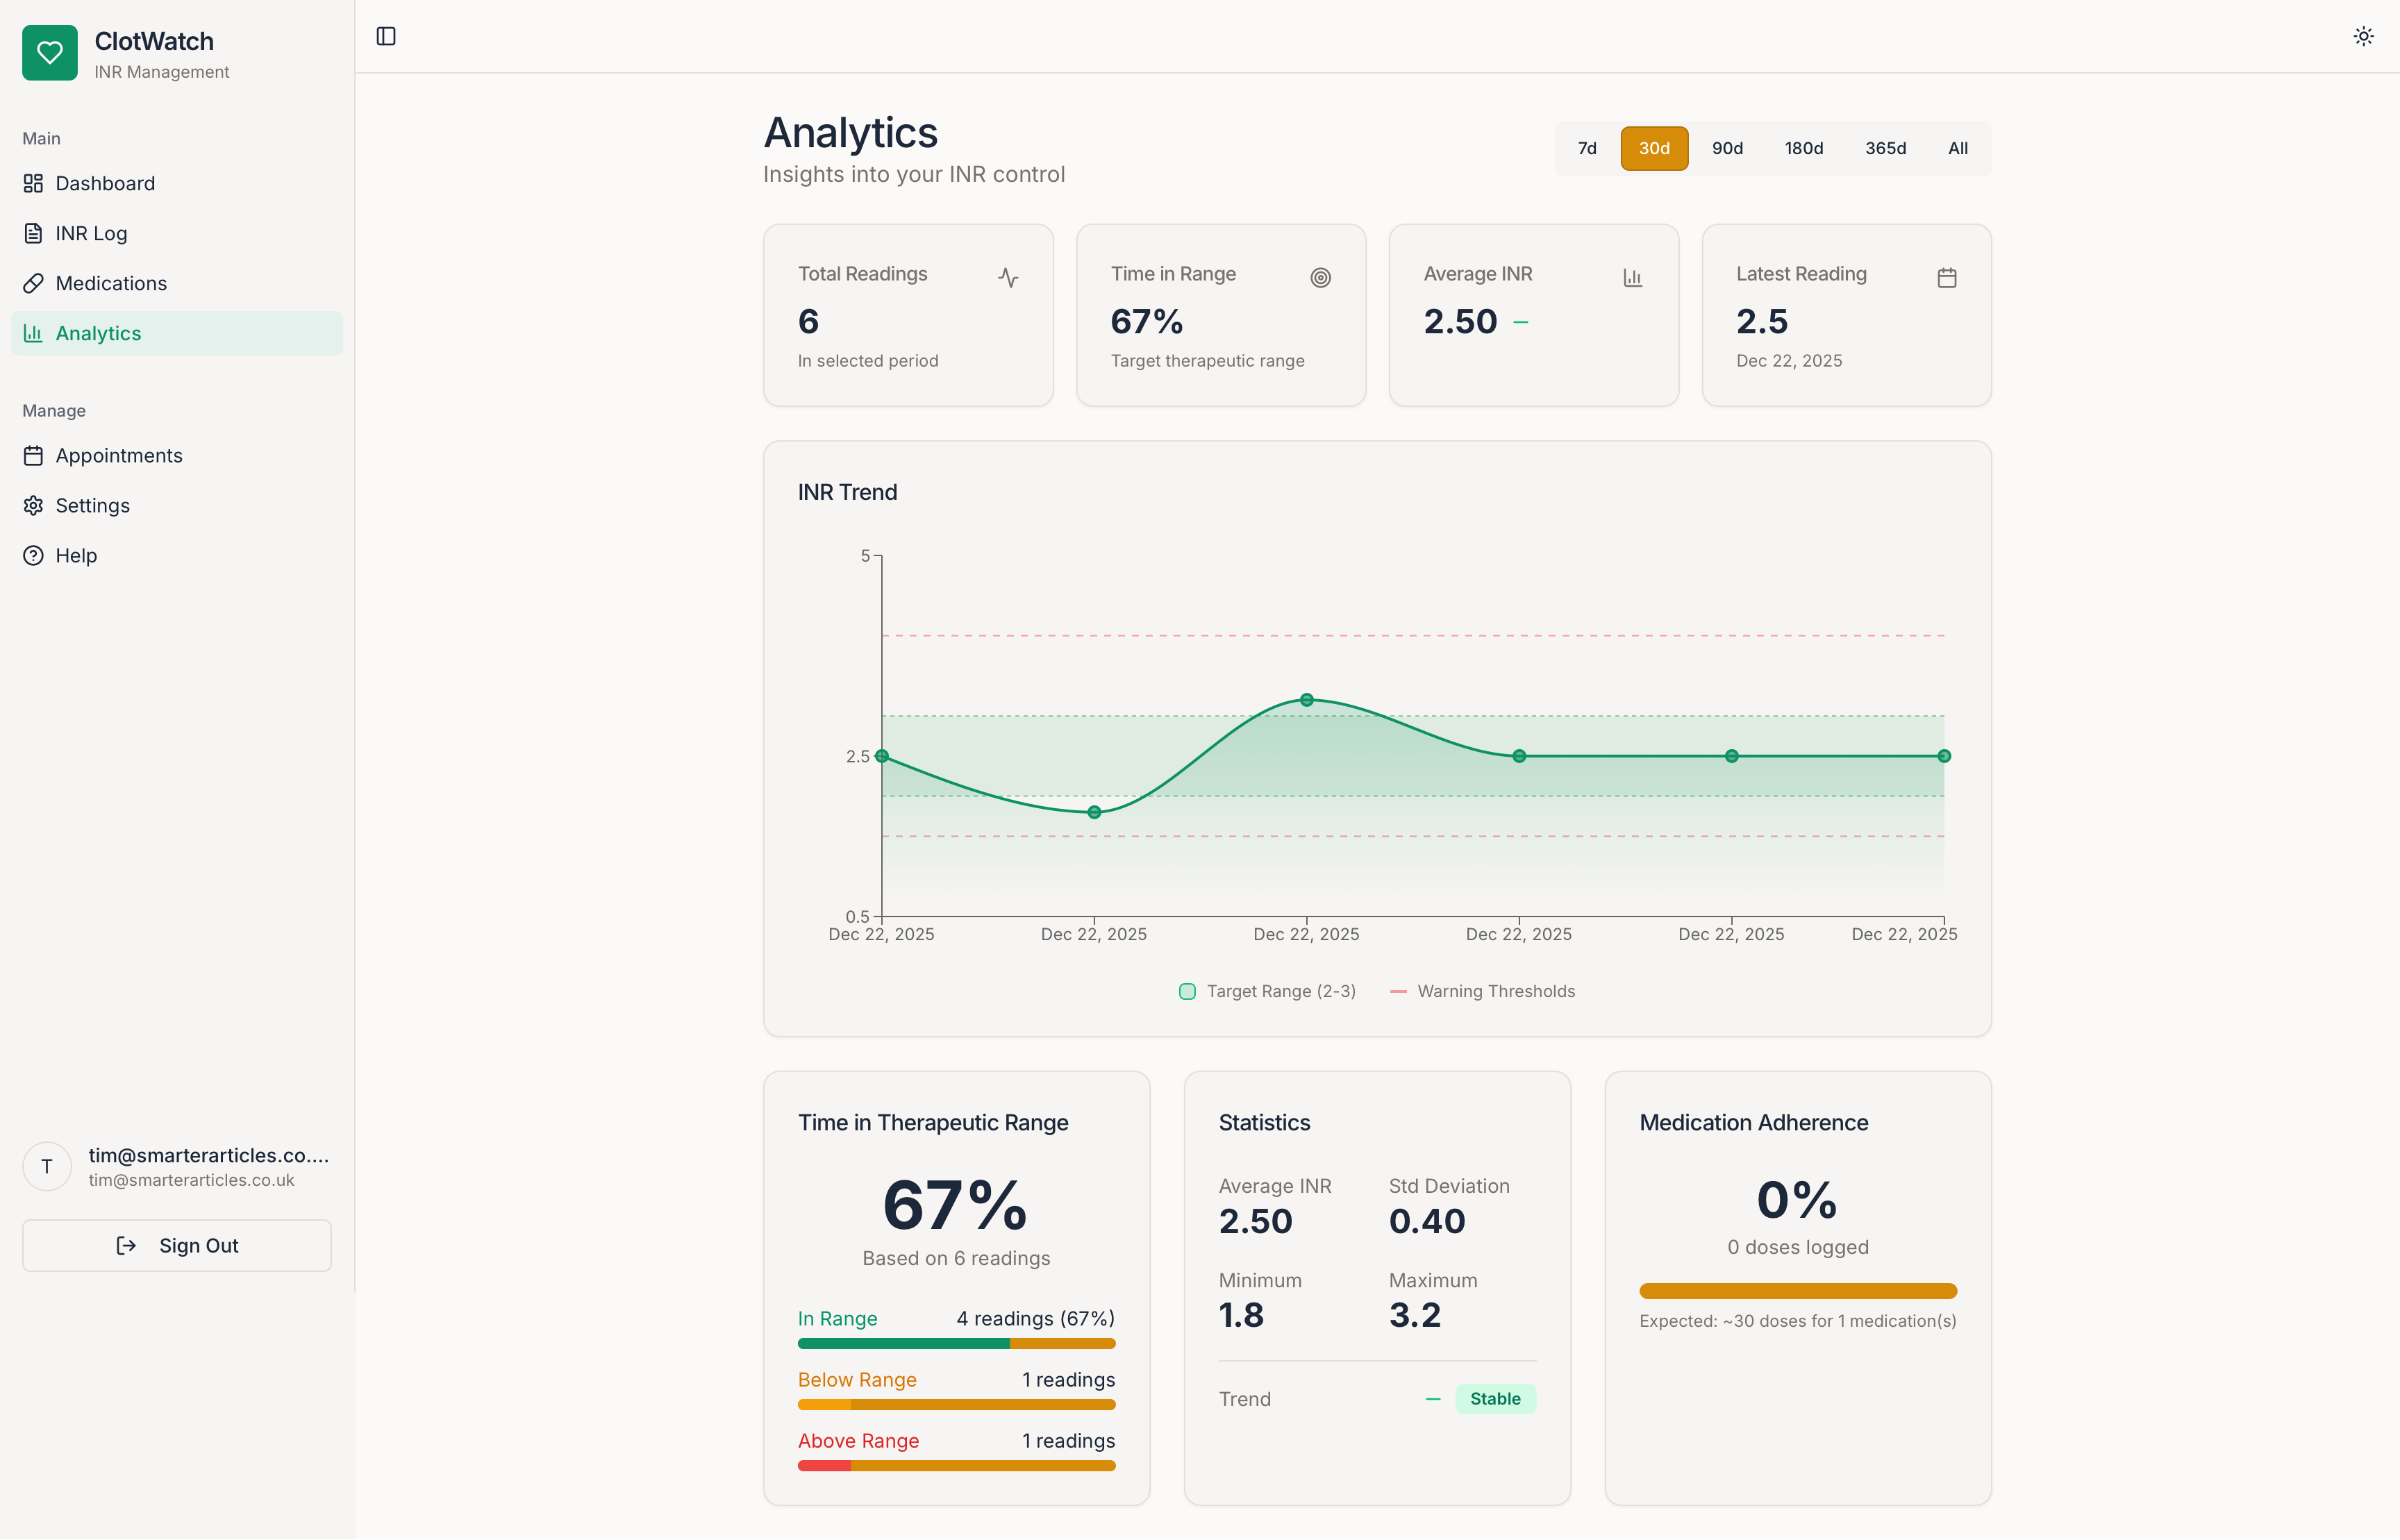The width and height of the screenshot is (2400, 1540).
Task: Click the sidebar collapse icon
Action: 386,36
